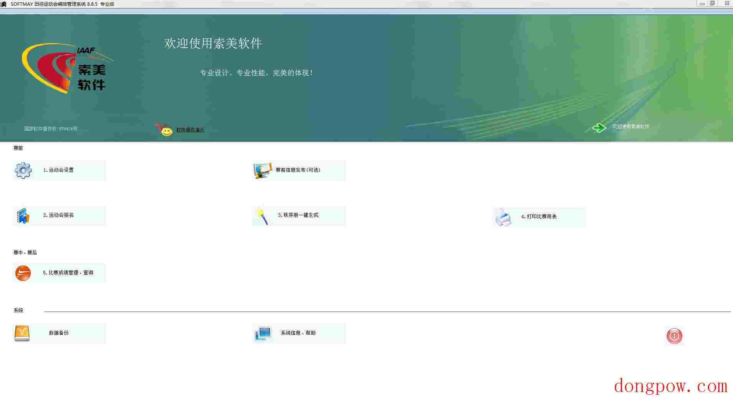Open 5.比赛成绩管理、查询
Screen dimensions: 733x397
click(x=59, y=273)
